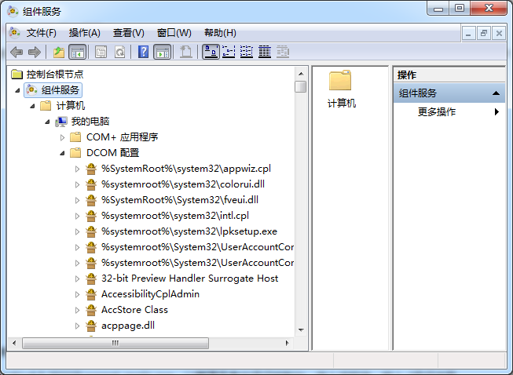This screenshot has width=513, height=375.
Task: Click the 计算机 folder icon in tree
Action: 46,105
